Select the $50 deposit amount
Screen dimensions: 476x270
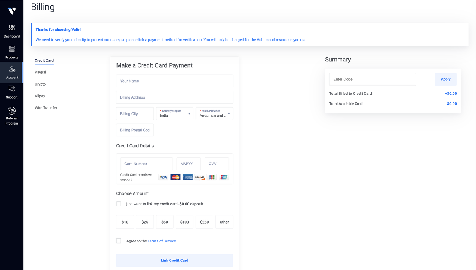(x=165, y=222)
